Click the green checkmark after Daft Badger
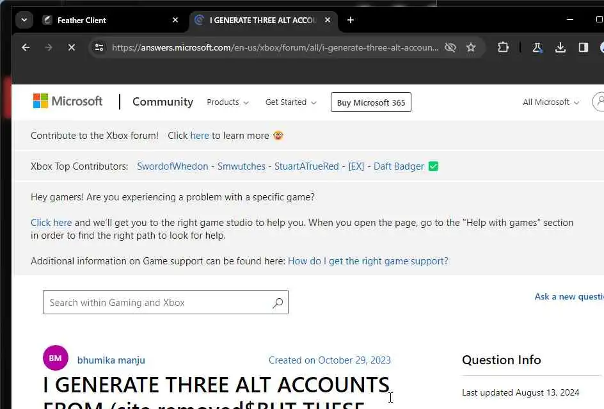 [433, 166]
